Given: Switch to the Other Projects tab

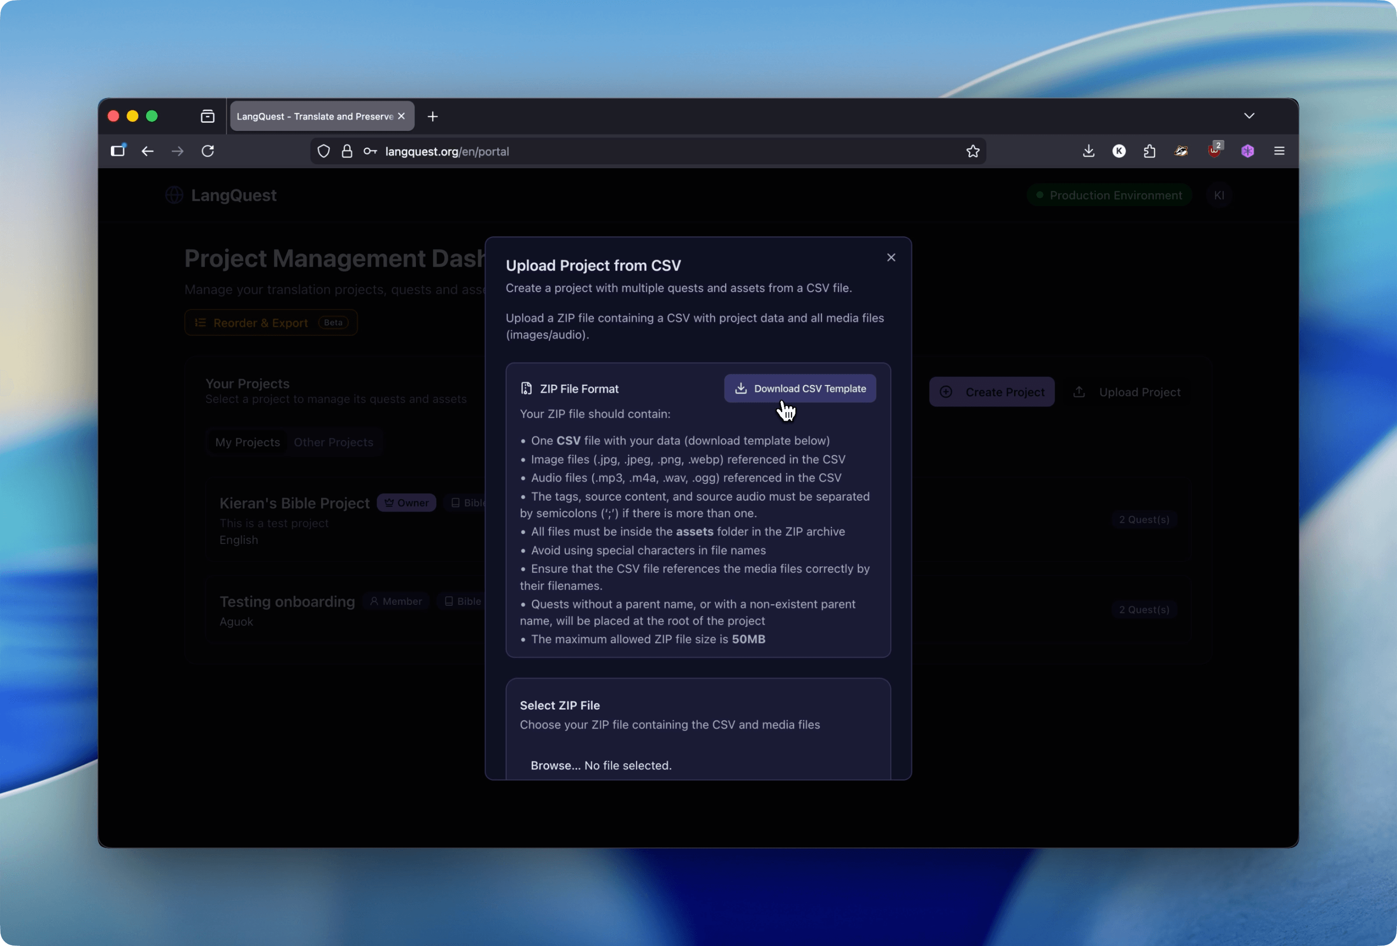Looking at the screenshot, I should point(334,443).
